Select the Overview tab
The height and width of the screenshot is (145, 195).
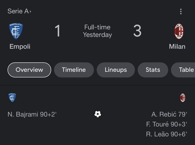pyautogui.click(x=29, y=70)
